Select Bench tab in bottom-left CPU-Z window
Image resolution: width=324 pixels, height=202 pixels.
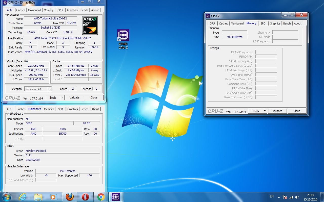coord(85,109)
